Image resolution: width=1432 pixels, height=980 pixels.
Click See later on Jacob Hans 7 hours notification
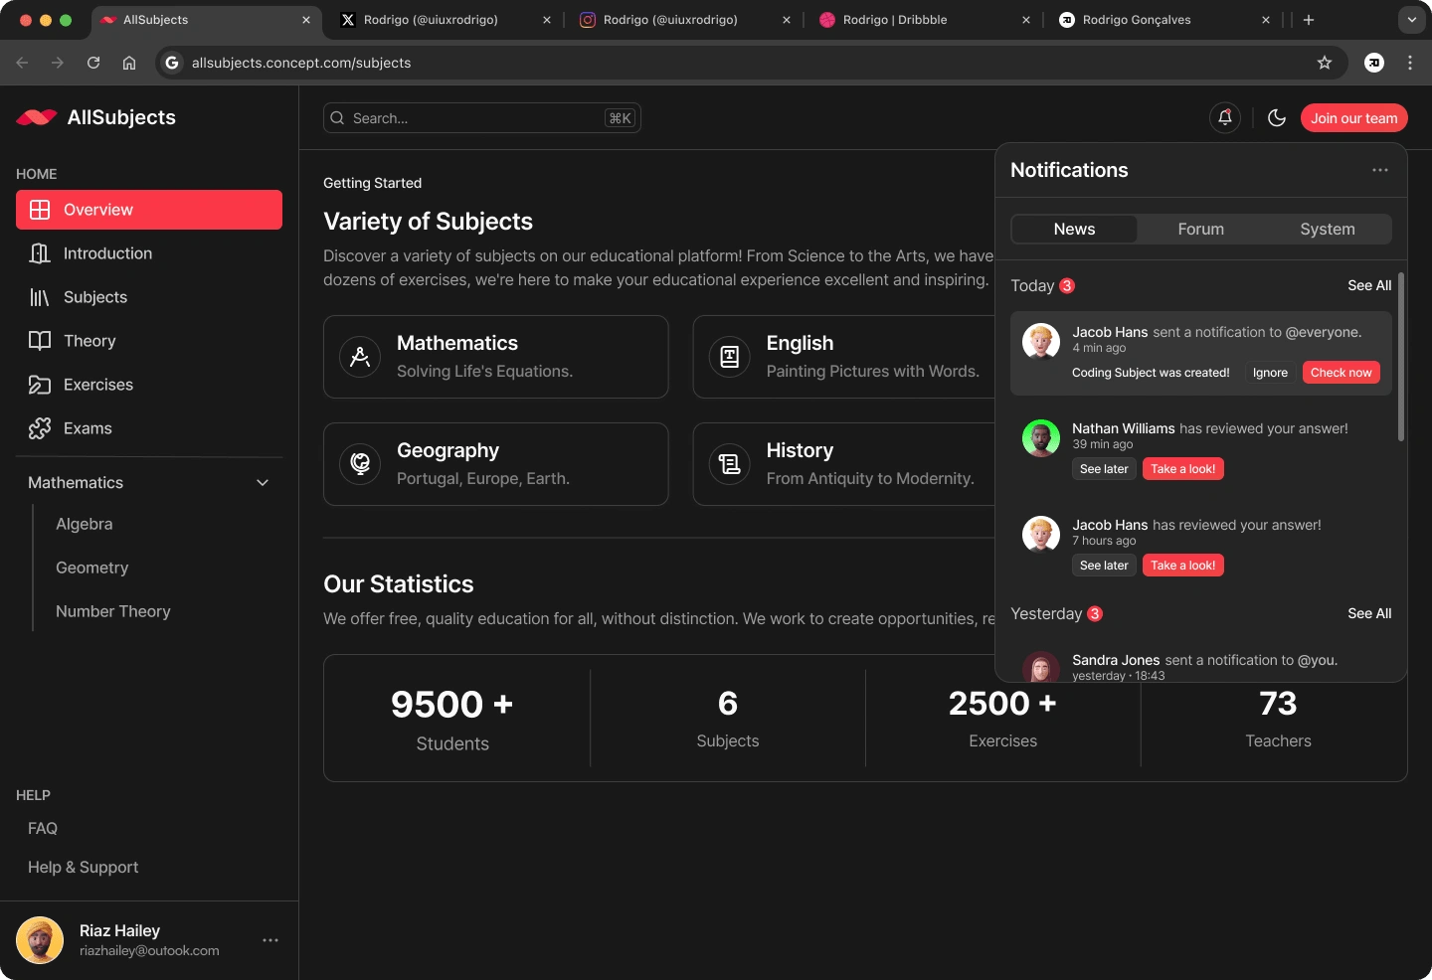1104,566
